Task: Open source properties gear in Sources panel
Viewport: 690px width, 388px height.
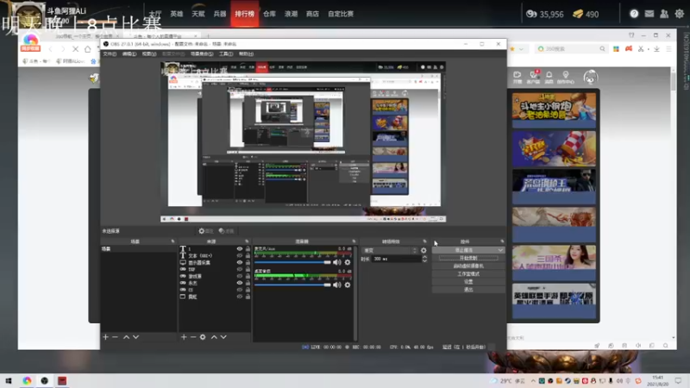Action: (x=203, y=337)
